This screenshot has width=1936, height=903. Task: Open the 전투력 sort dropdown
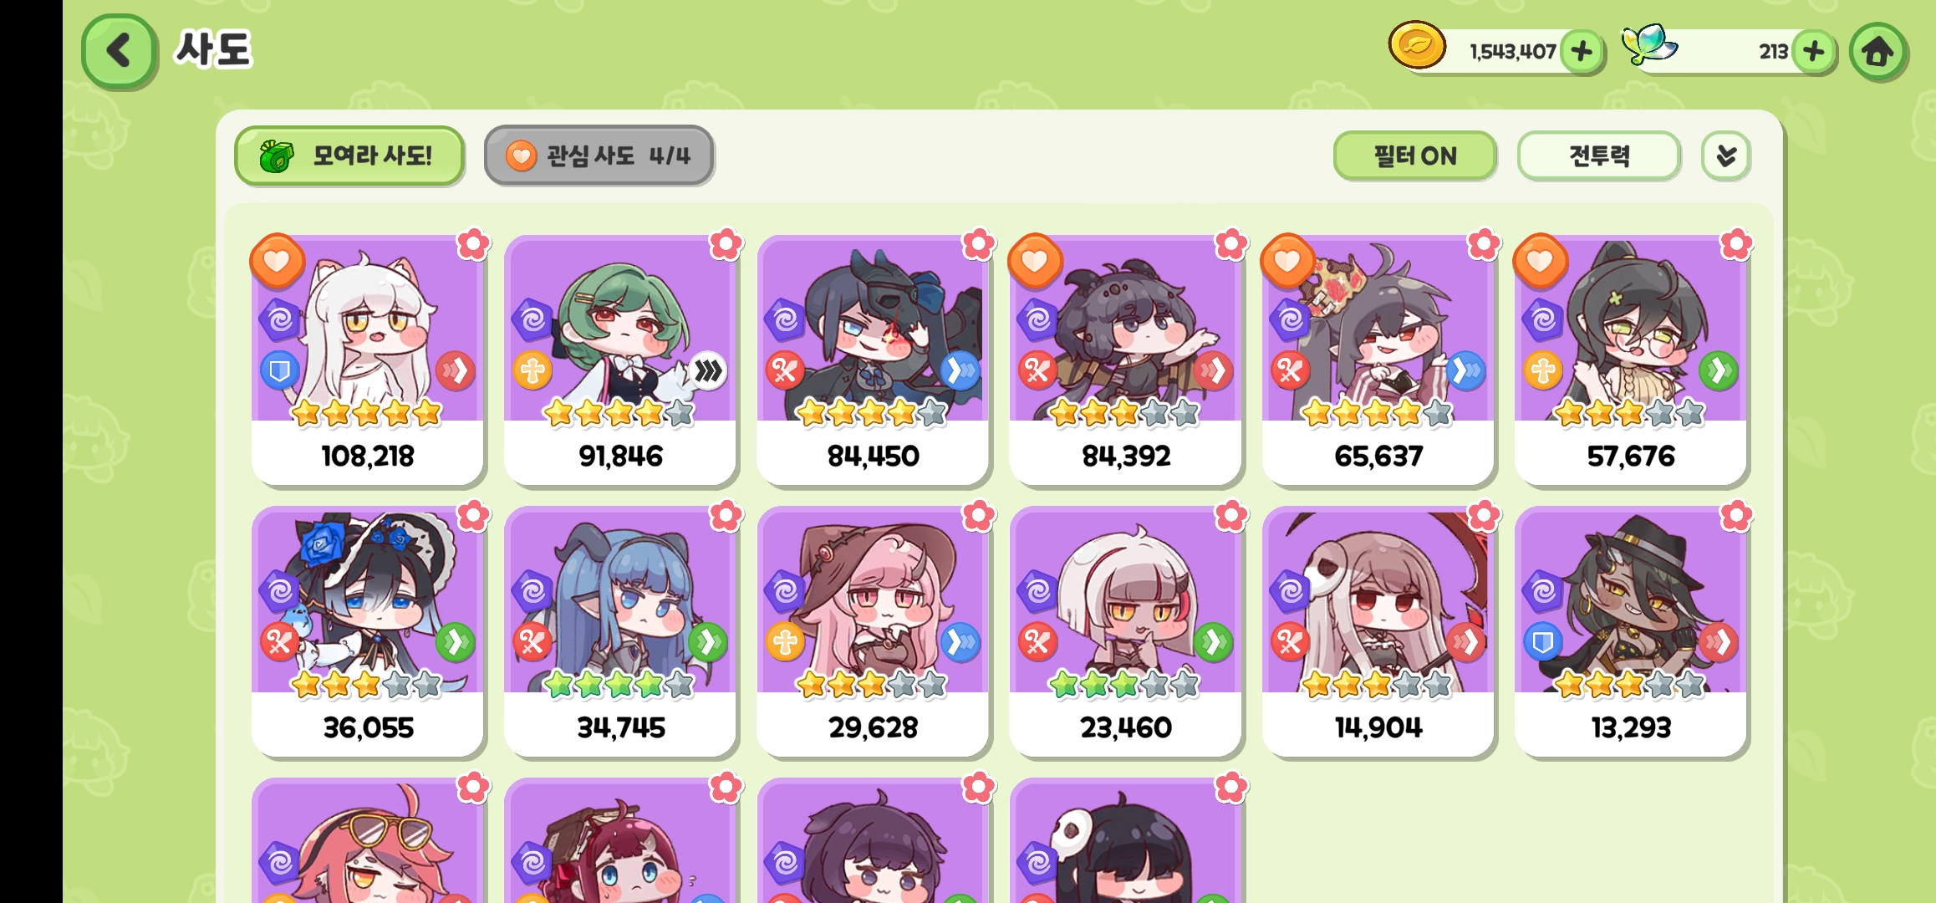tap(1598, 156)
